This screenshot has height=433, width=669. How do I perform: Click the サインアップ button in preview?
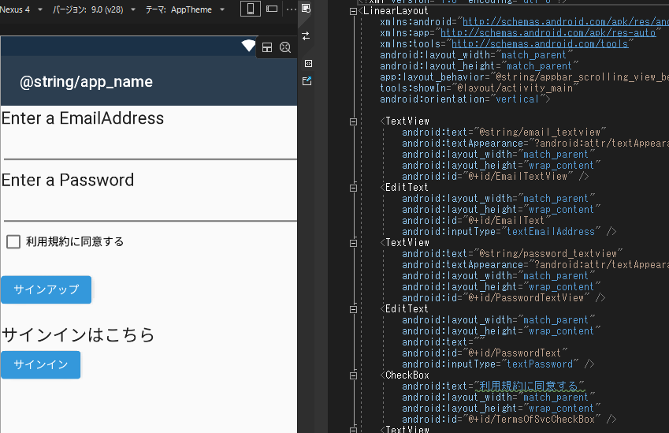point(46,289)
